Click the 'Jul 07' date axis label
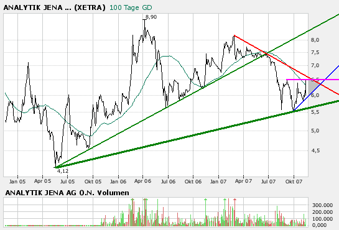Screen dimensions: 339x230 coord(268,182)
